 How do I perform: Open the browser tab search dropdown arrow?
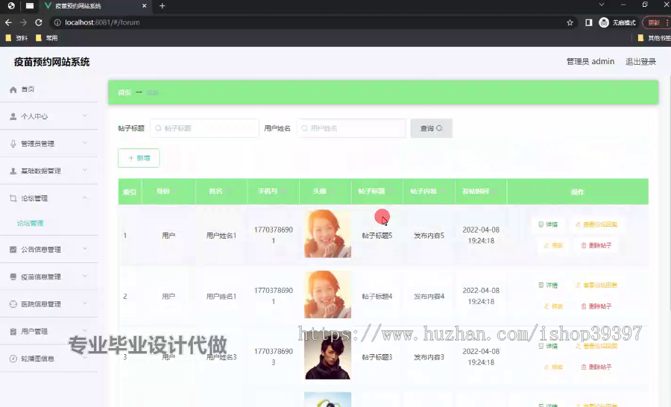click(x=602, y=4)
